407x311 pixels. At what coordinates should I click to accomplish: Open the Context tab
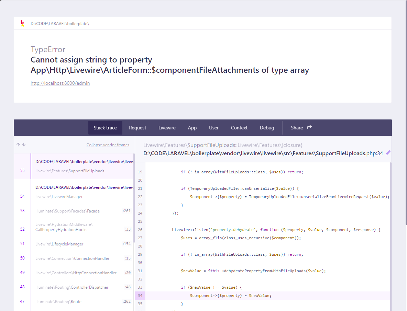[x=239, y=128]
